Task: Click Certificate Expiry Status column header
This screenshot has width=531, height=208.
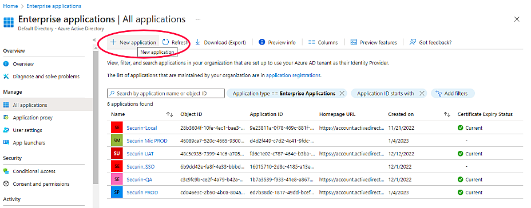Action: click(485, 114)
